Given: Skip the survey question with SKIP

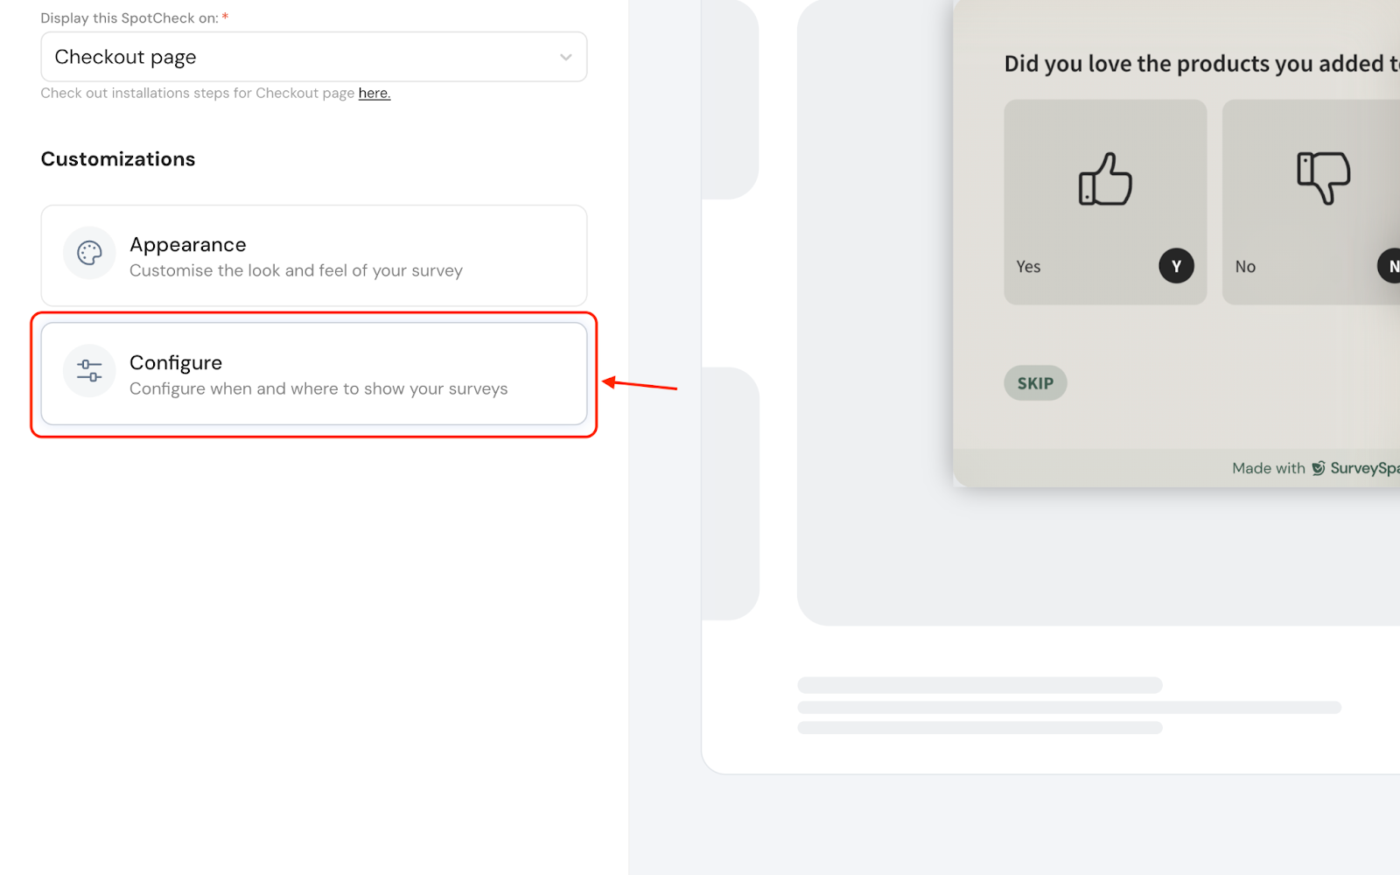Looking at the screenshot, I should (x=1035, y=383).
